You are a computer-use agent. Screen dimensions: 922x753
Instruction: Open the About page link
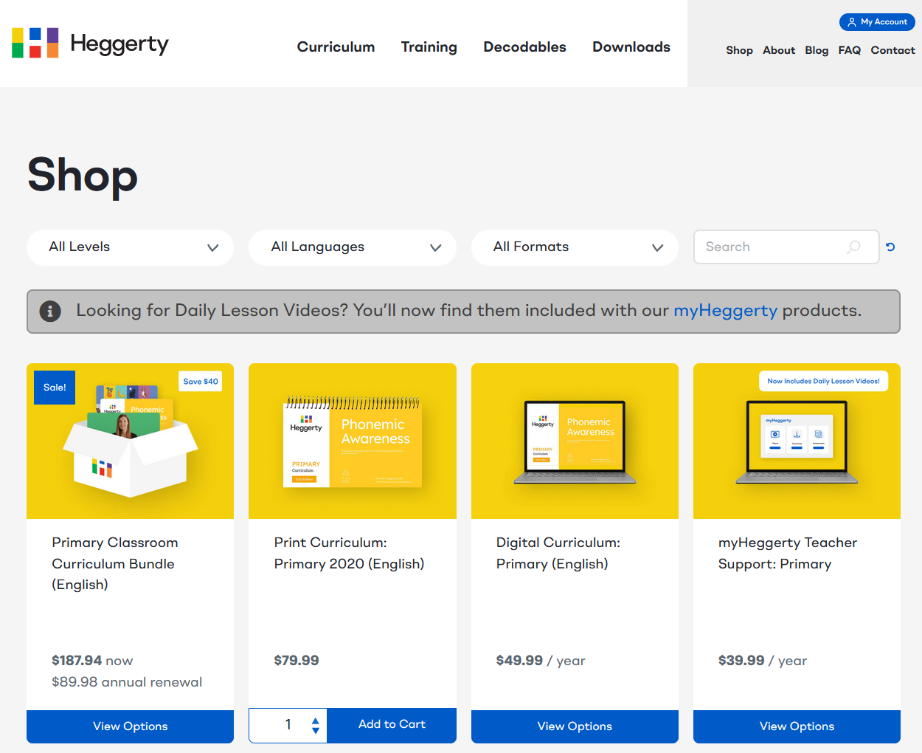[779, 50]
